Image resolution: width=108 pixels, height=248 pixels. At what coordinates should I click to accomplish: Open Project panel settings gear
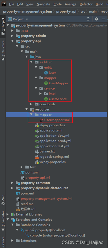(97, 19)
